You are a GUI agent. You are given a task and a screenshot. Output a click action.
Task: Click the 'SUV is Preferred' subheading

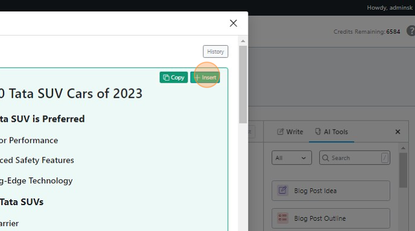click(48, 119)
